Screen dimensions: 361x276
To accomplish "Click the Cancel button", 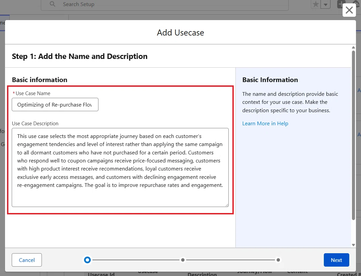I will (27, 260).
